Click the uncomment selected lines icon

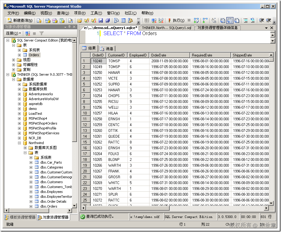coord(253,20)
